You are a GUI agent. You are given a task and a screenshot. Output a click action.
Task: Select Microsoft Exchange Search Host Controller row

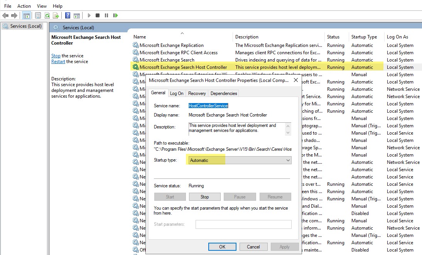tap(276, 67)
